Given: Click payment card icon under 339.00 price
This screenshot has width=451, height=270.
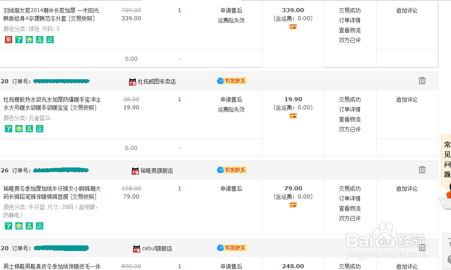Looking at the screenshot, I should point(293,27).
